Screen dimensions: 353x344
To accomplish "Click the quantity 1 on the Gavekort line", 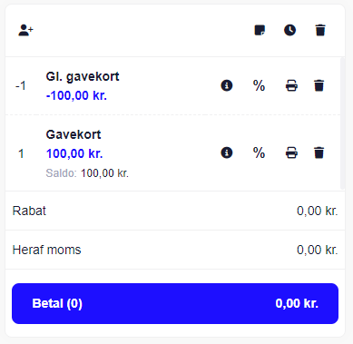I will point(21,153).
